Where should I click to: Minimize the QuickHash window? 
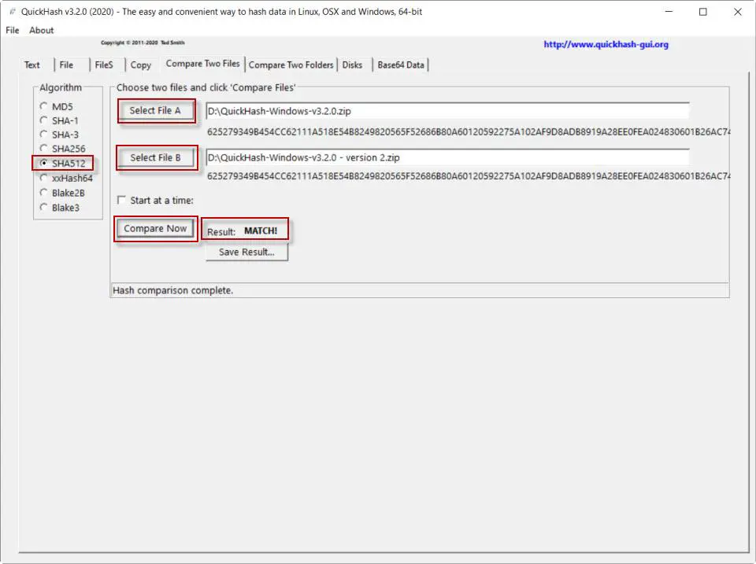tap(669, 12)
